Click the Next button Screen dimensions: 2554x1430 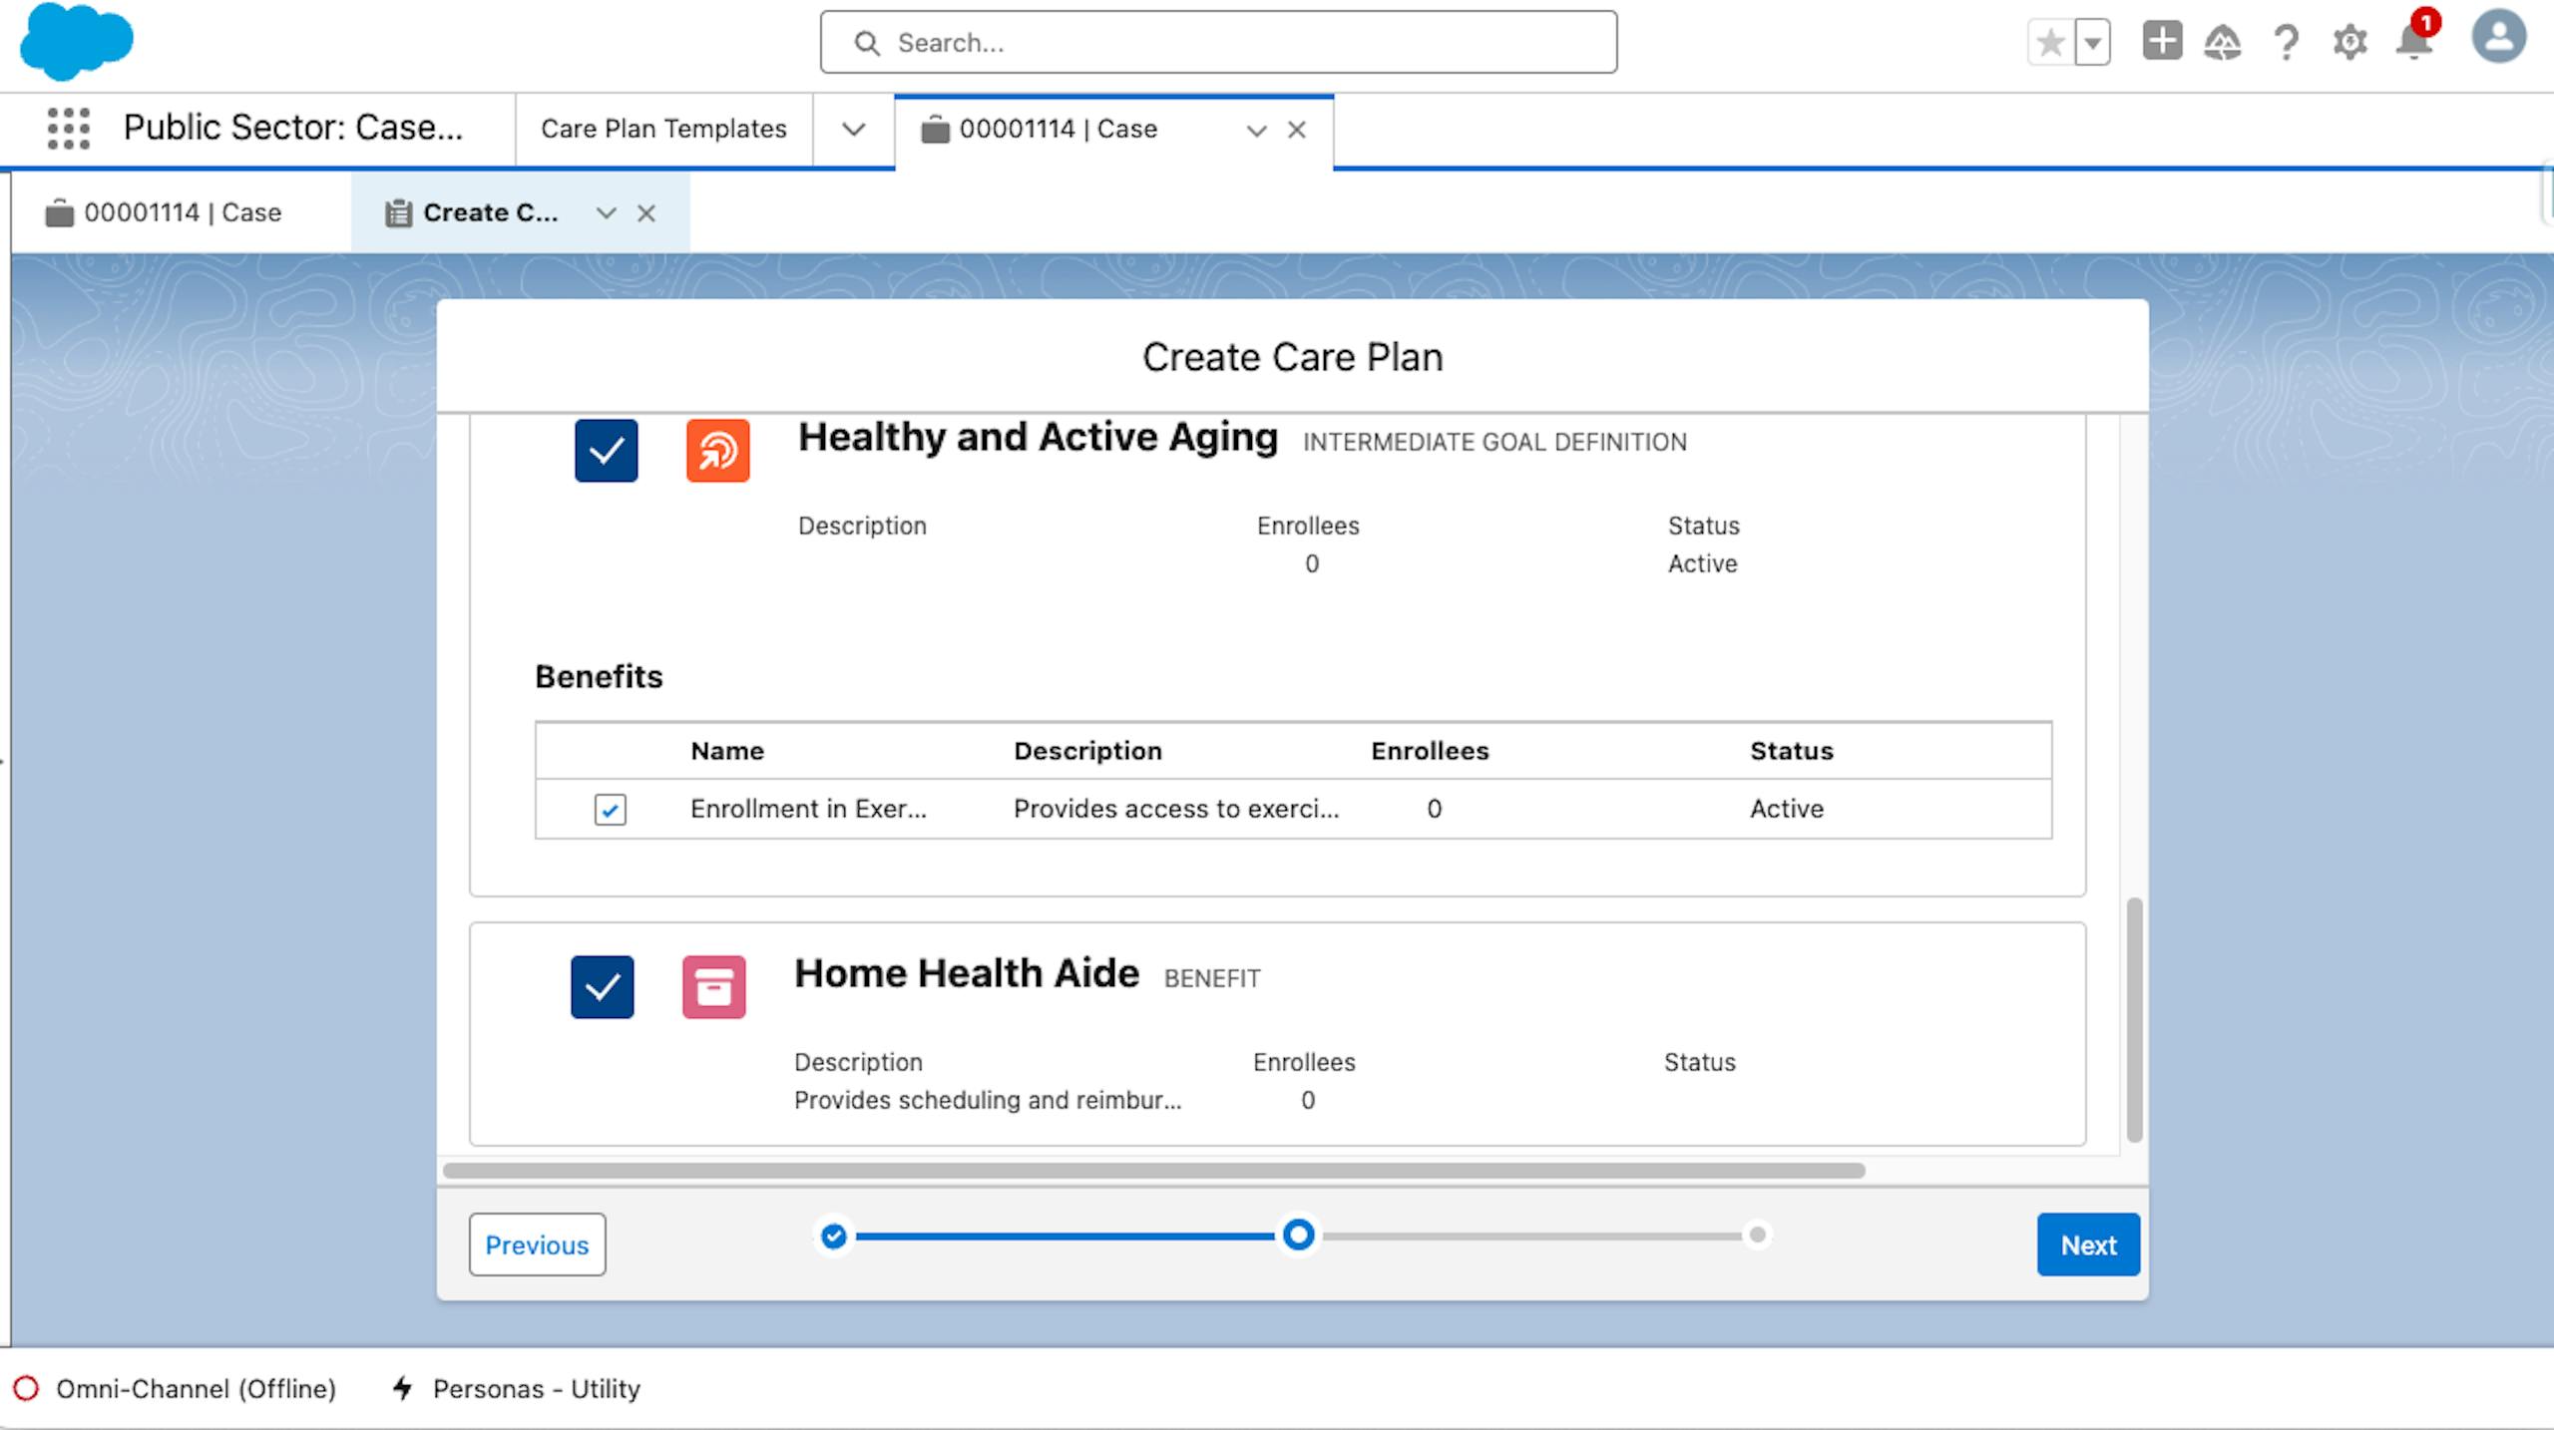pos(2087,1245)
